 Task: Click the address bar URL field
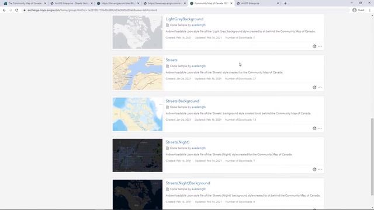coord(185,10)
